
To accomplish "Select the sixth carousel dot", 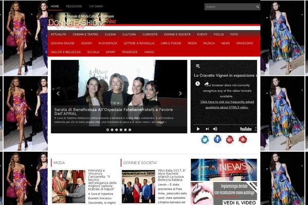I will tap(130, 130).
